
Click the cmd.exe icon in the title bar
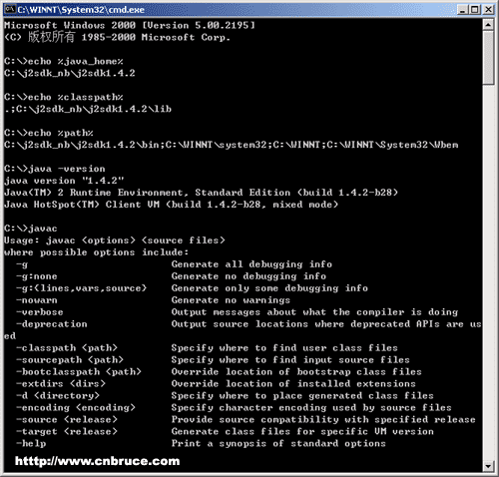(x=11, y=9)
